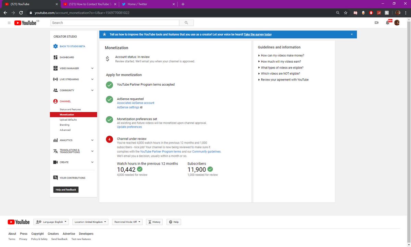Viewport: 411px width, 247px height.
Task: Open the Associated AdSense account link
Action: click(x=136, y=103)
